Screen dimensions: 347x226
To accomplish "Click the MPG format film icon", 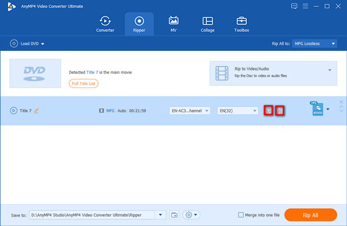I will point(101,111).
